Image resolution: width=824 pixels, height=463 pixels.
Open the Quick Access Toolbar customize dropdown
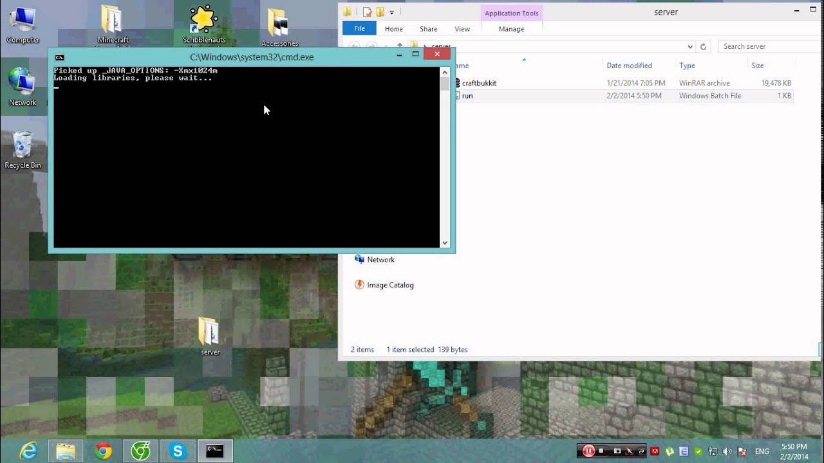point(391,12)
